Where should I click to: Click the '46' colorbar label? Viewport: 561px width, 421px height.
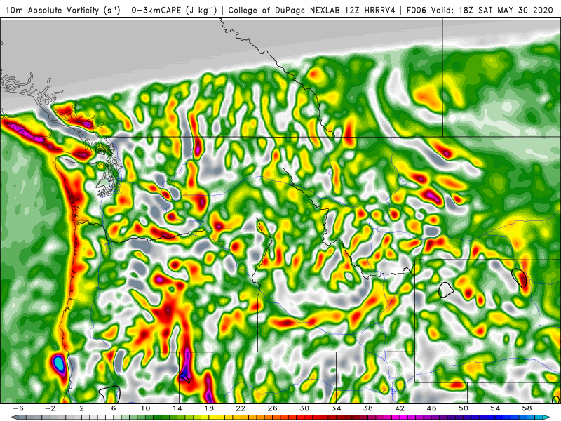pyautogui.click(x=432, y=408)
